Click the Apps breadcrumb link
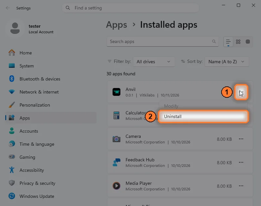 tap(116, 25)
